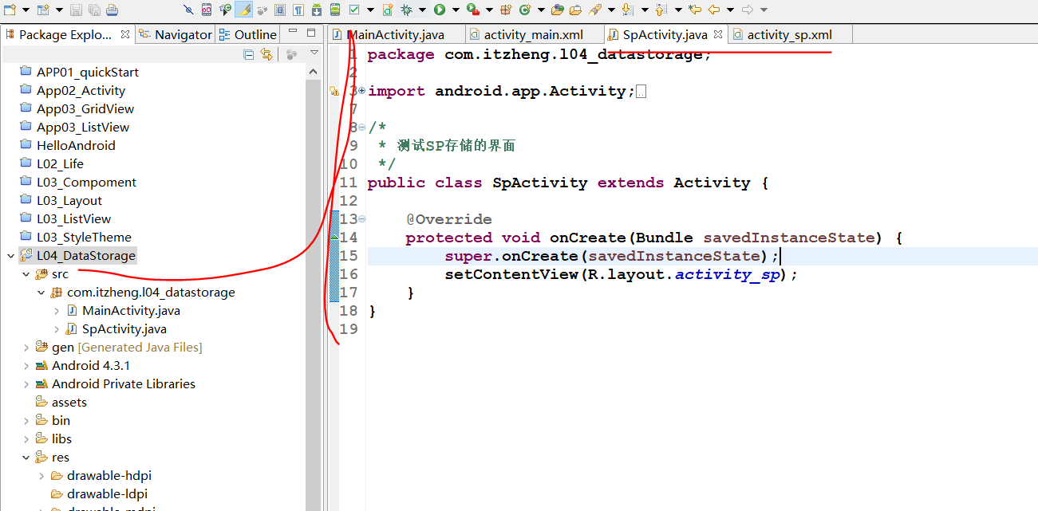Click the Forward navigation arrow
The image size is (1038, 511).
click(x=748, y=10)
